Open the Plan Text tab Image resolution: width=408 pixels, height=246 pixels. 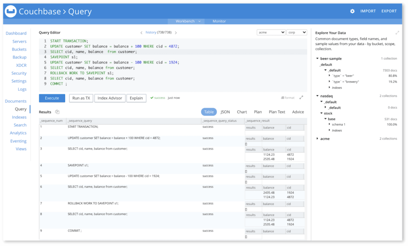277,112
